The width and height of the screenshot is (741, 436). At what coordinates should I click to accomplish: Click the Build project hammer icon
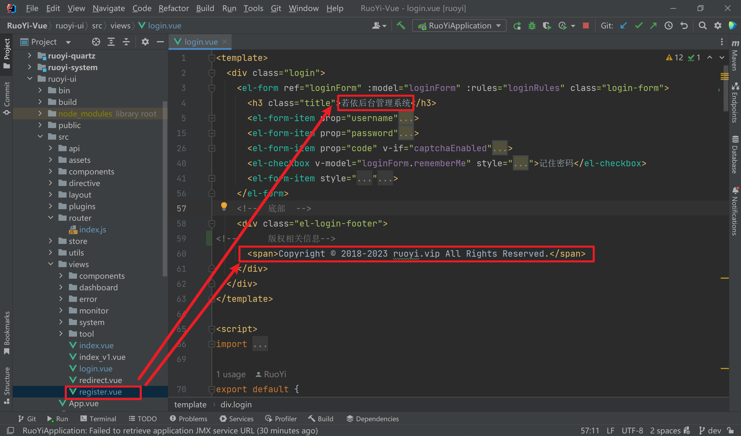point(401,25)
